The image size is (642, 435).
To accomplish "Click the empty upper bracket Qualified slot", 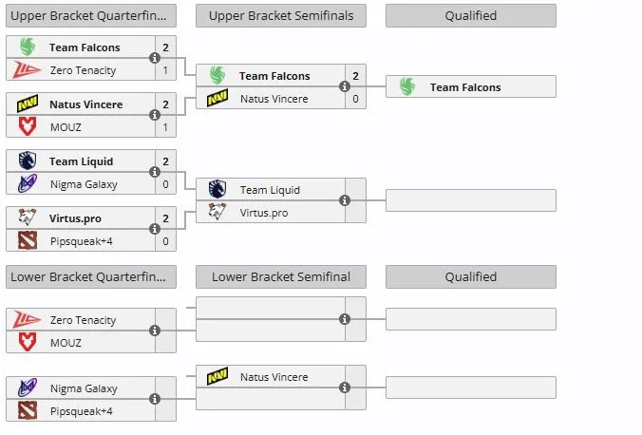I will pos(471,200).
